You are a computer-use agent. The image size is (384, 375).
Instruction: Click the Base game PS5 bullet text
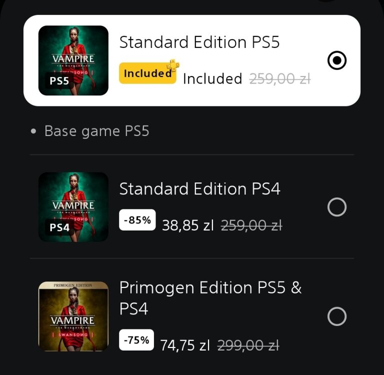pos(96,131)
